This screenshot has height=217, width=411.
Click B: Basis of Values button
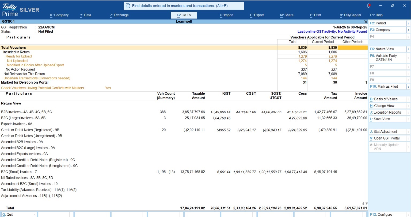pos(388,99)
